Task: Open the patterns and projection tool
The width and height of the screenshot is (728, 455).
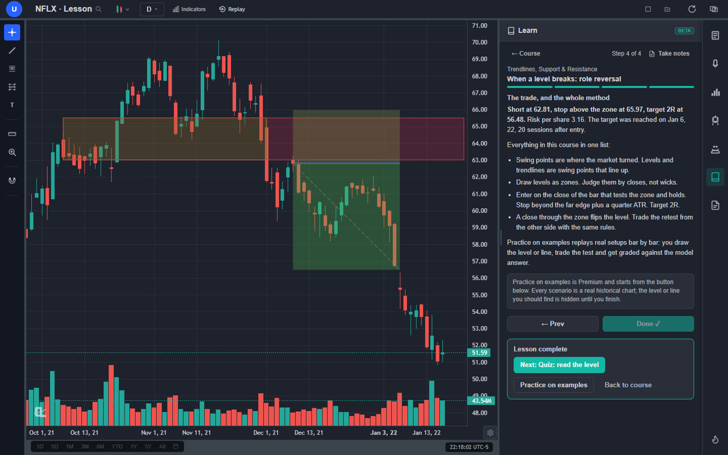Action: 12,87
